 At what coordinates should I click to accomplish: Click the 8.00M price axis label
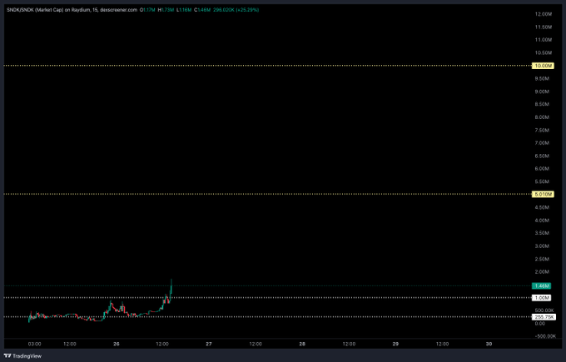542,117
